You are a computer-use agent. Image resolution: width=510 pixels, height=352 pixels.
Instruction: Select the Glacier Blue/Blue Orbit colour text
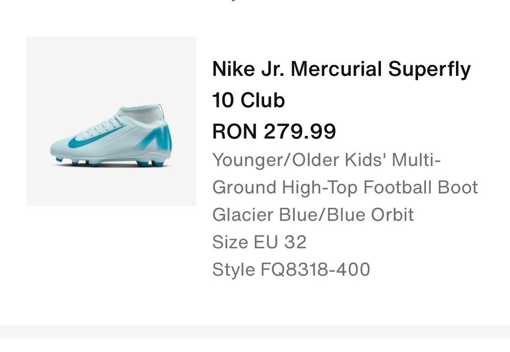(313, 214)
